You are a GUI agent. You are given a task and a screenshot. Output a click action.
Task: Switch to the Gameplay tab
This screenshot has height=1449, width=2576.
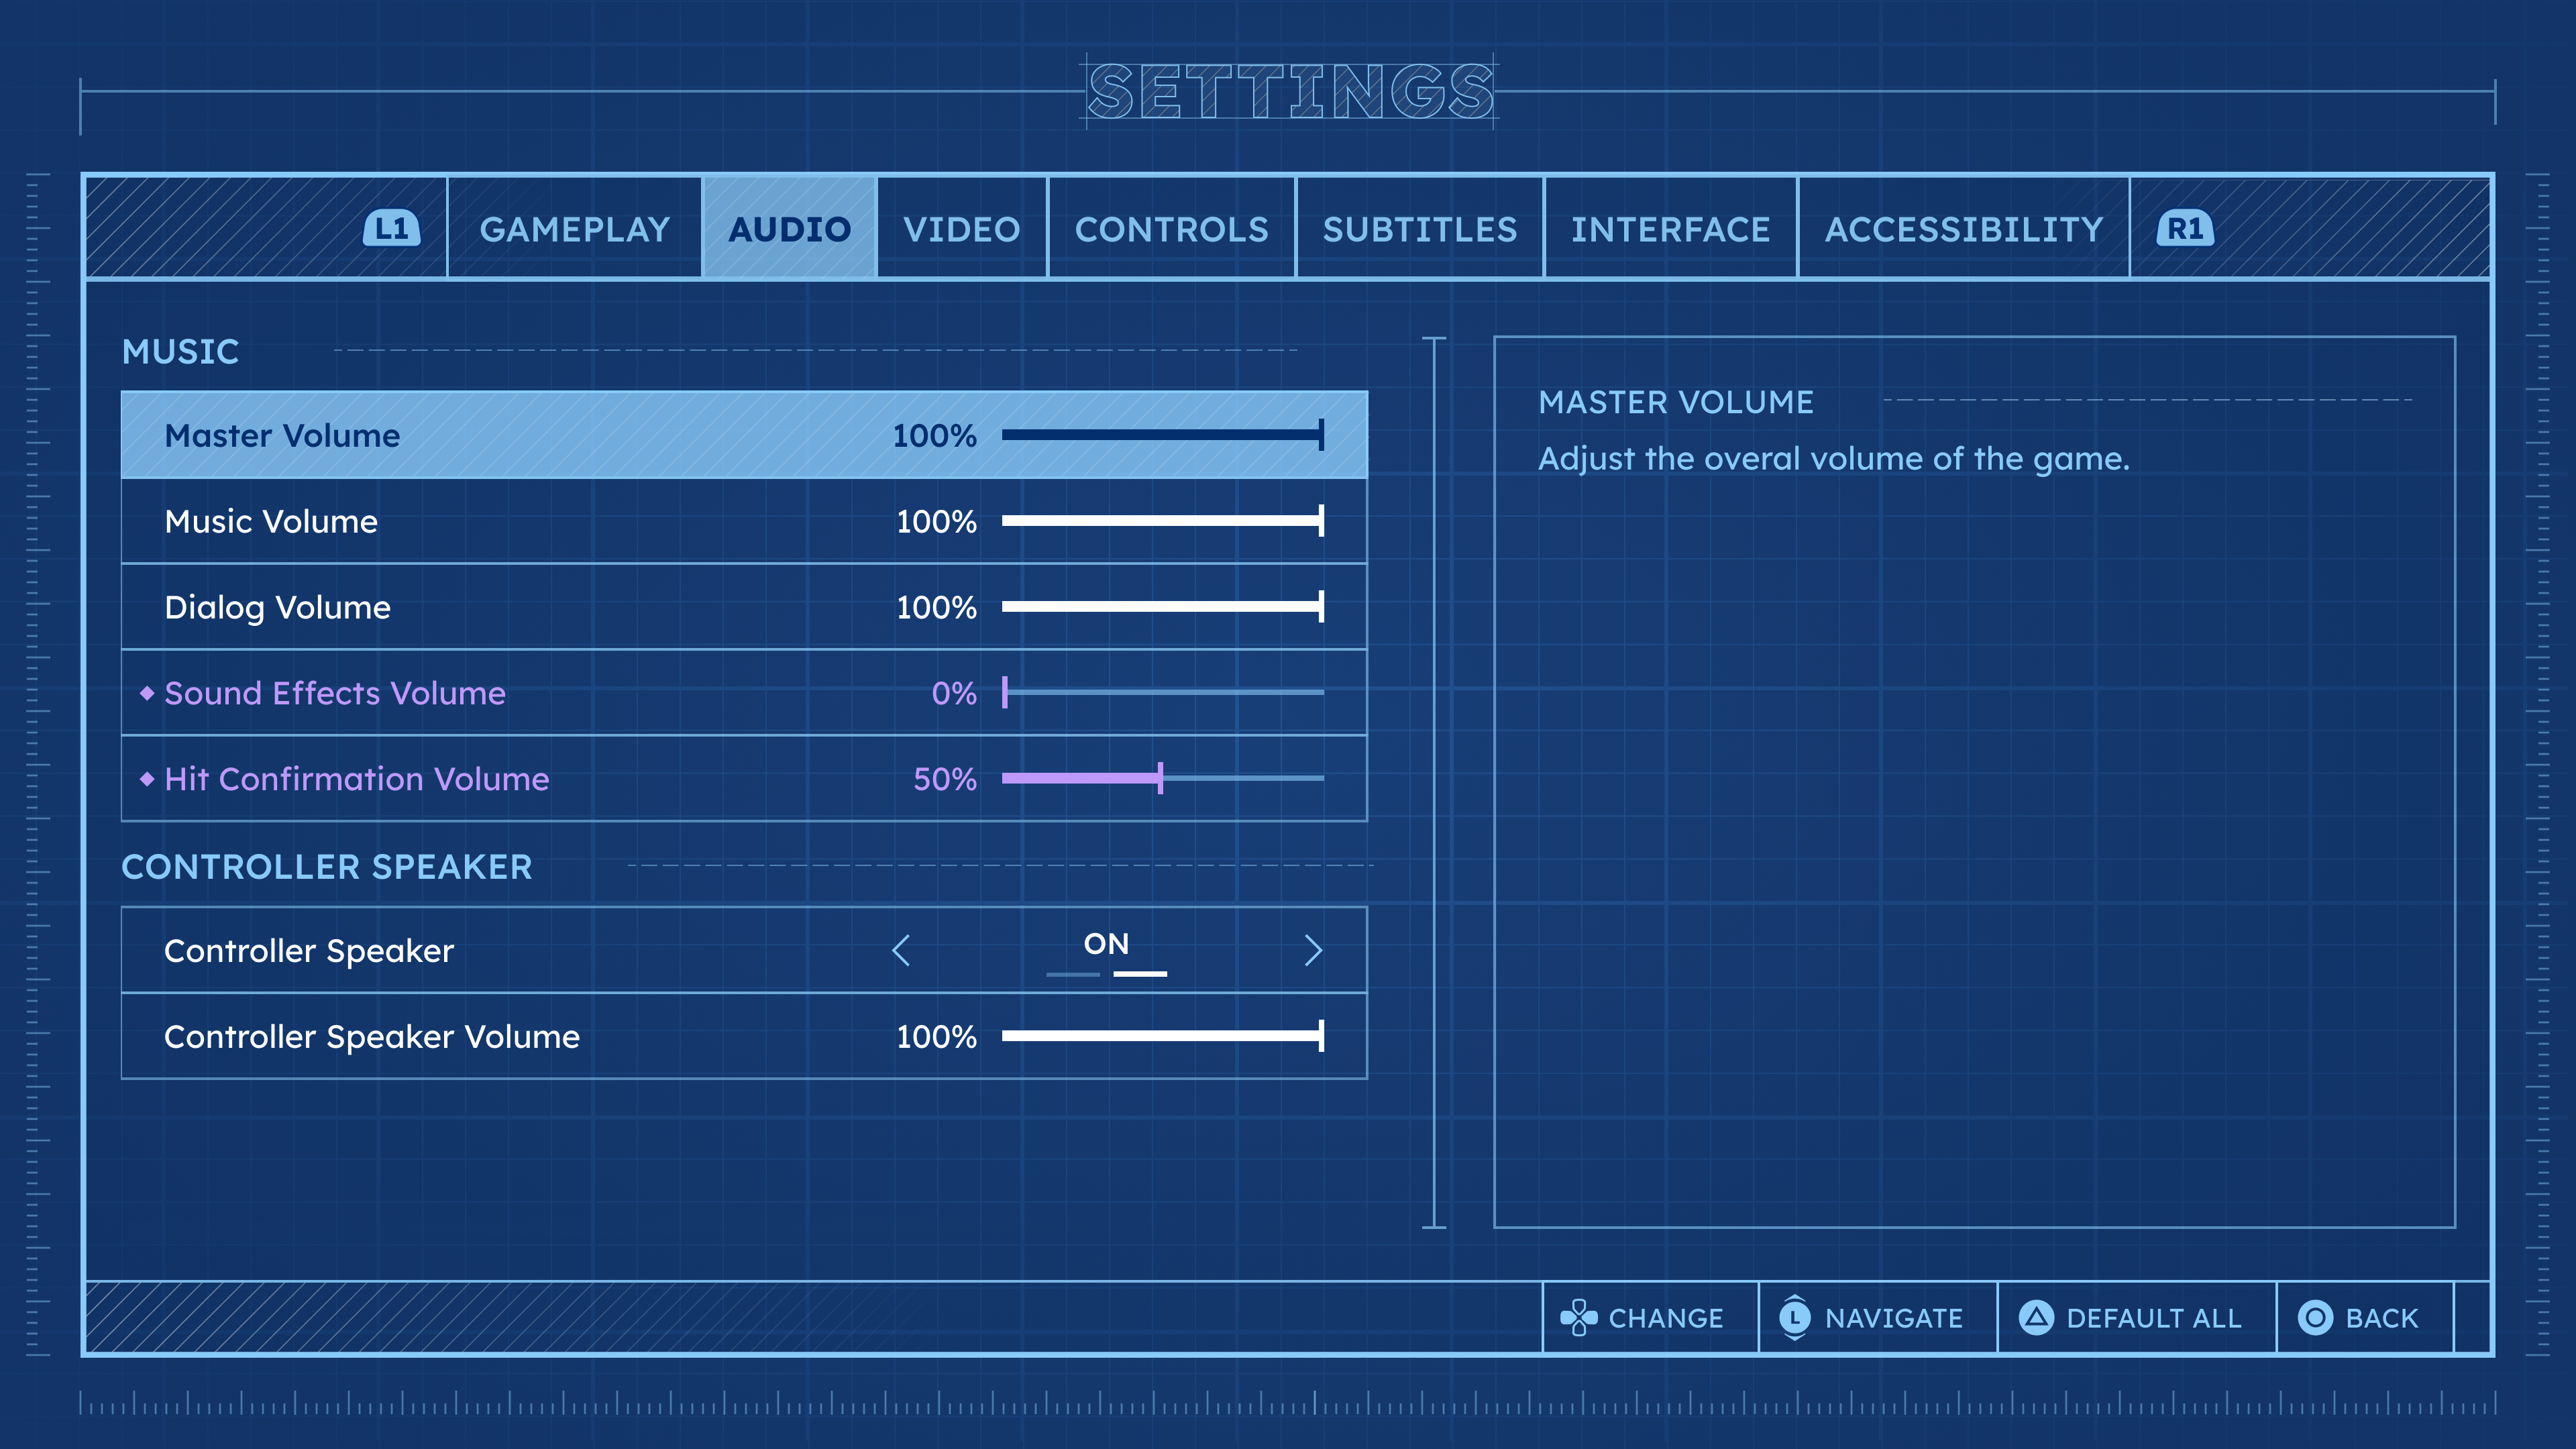pyautogui.click(x=574, y=229)
